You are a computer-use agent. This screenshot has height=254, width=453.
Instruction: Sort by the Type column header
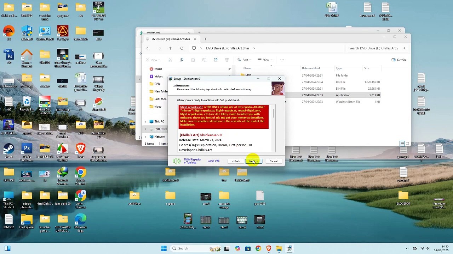point(339,68)
